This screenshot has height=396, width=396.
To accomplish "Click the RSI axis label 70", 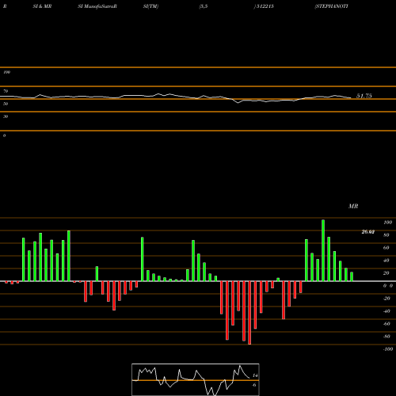I will tap(6, 91).
